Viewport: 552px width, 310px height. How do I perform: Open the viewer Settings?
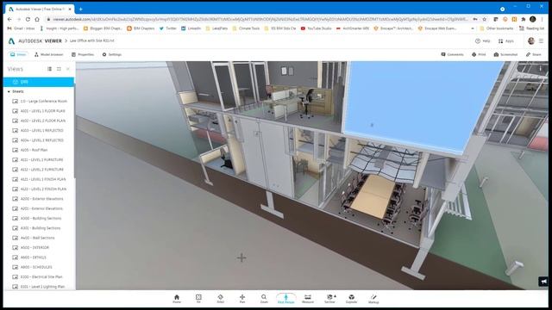click(112, 54)
